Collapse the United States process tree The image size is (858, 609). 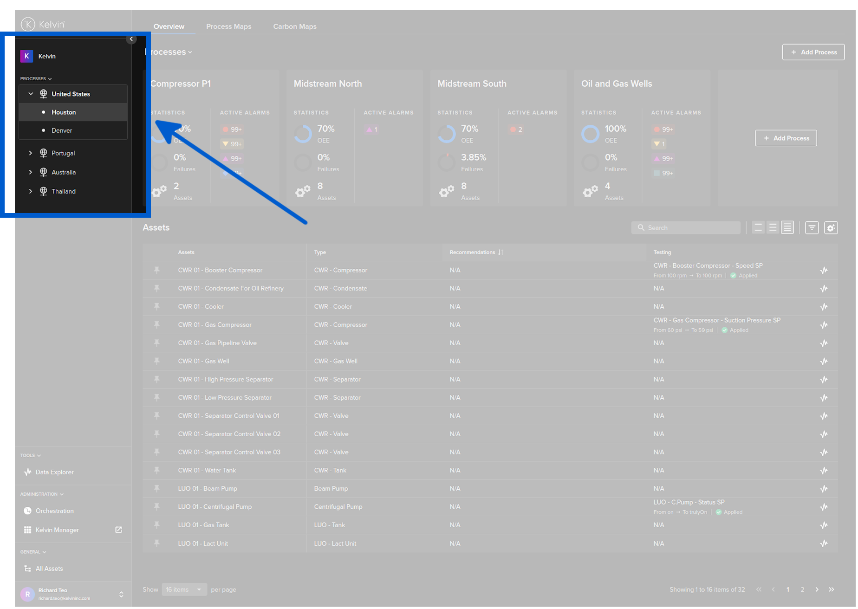pyautogui.click(x=31, y=94)
